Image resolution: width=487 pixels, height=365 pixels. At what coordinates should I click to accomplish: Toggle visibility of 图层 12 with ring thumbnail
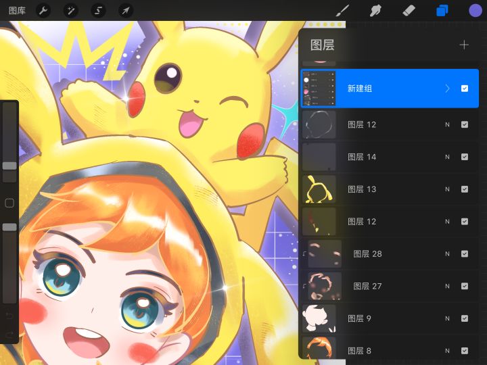tap(464, 124)
